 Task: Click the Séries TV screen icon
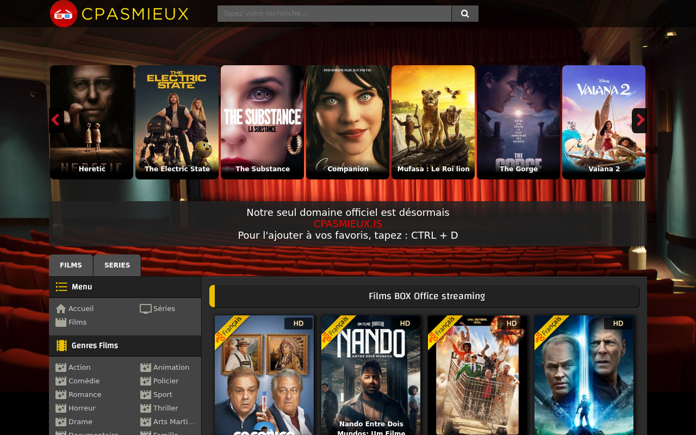(146, 309)
